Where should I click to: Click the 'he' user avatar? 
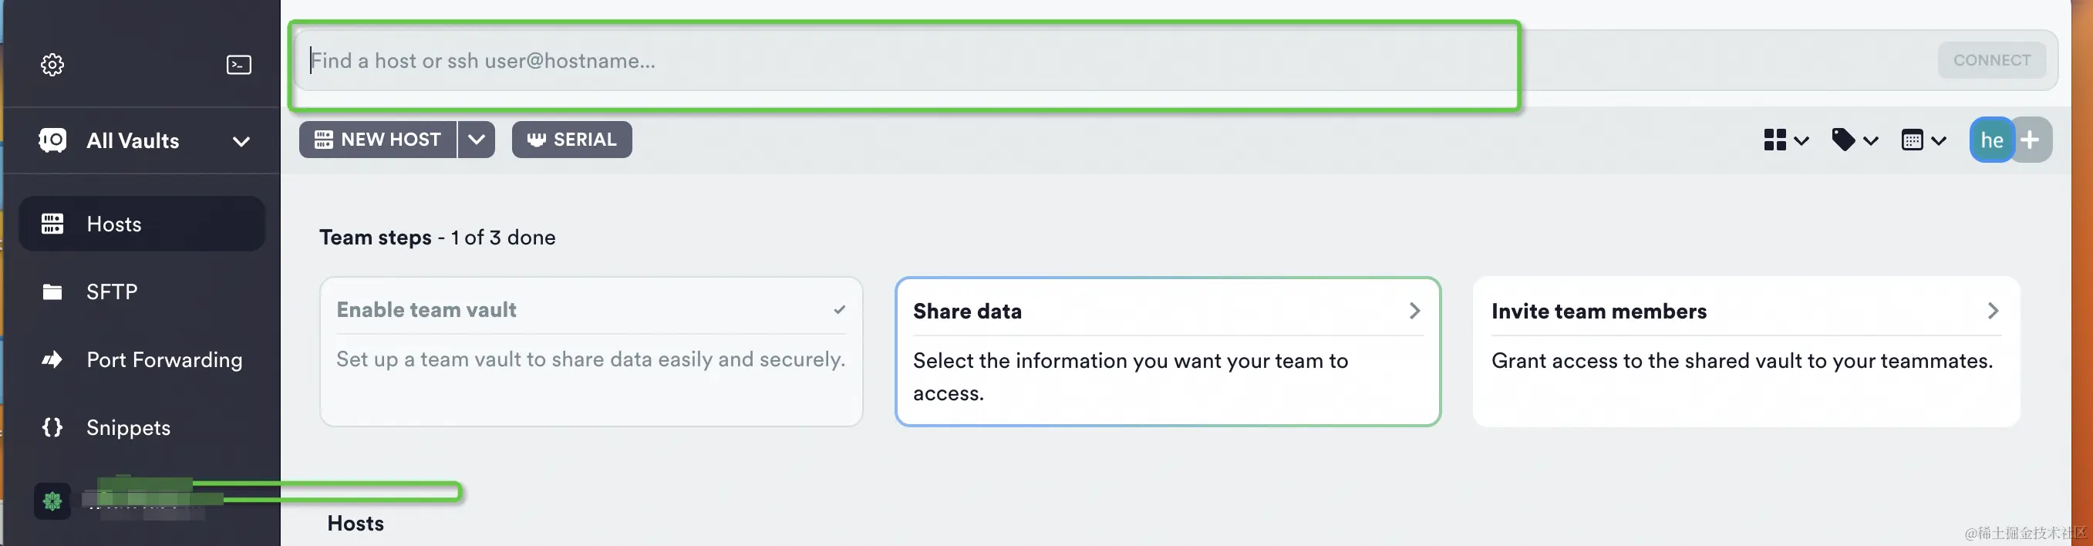[x=1991, y=140]
